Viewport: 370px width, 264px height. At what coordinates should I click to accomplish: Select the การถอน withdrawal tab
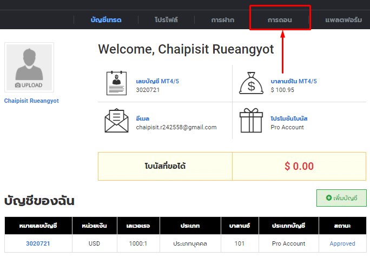280,20
